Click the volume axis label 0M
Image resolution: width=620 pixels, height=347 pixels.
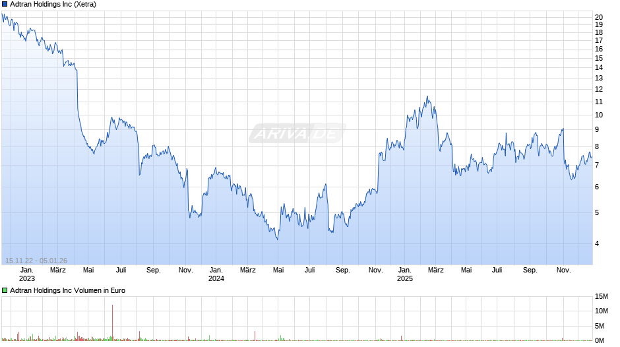[x=600, y=340]
